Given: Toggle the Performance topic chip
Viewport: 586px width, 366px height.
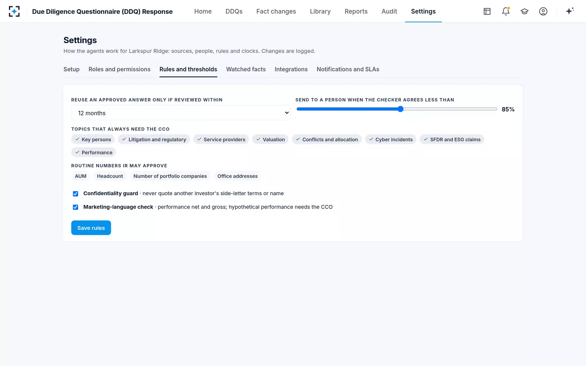Looking at the screenshot, I should click(94, 152).
